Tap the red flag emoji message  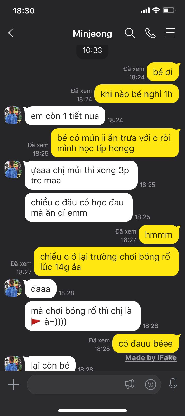(82, 316)
